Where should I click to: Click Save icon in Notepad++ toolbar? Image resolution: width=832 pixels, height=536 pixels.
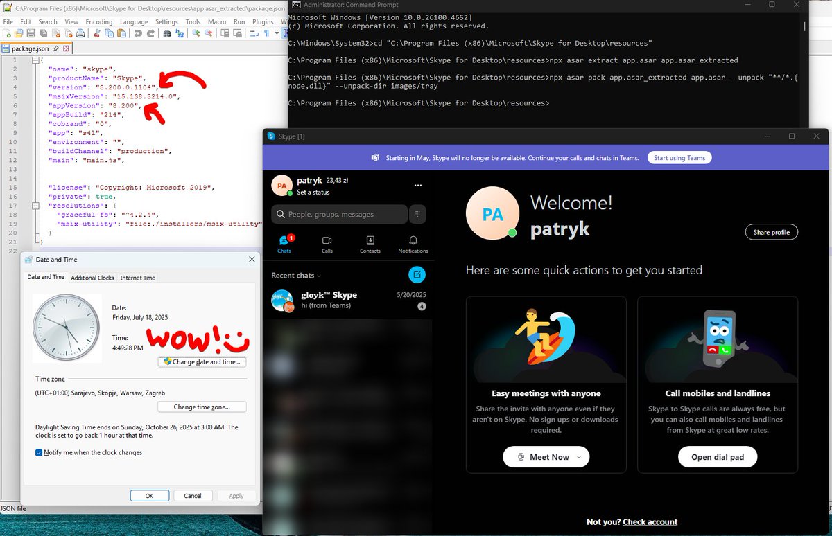point(31,33)
